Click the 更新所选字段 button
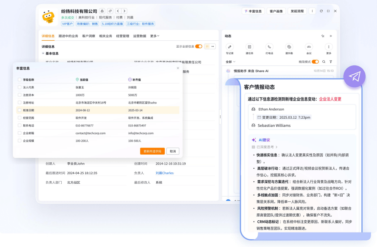The width and height of the screenshot is (377, 247). [152, 151]
